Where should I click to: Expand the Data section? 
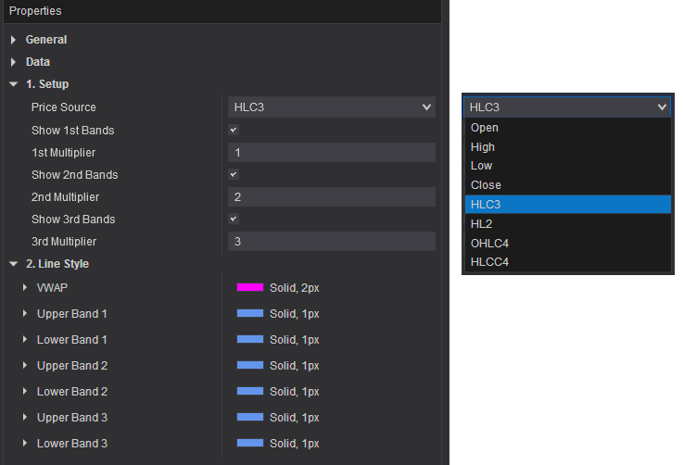point(14,62)
